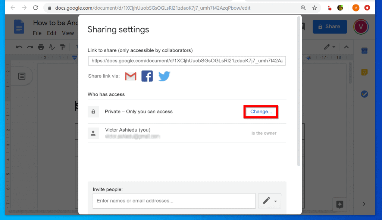Screen dimensions: 382x220
Task: Click the Undo toolbar icon
Action: [19, 47]
